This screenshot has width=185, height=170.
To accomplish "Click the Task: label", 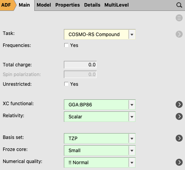I will coord(9,33).
